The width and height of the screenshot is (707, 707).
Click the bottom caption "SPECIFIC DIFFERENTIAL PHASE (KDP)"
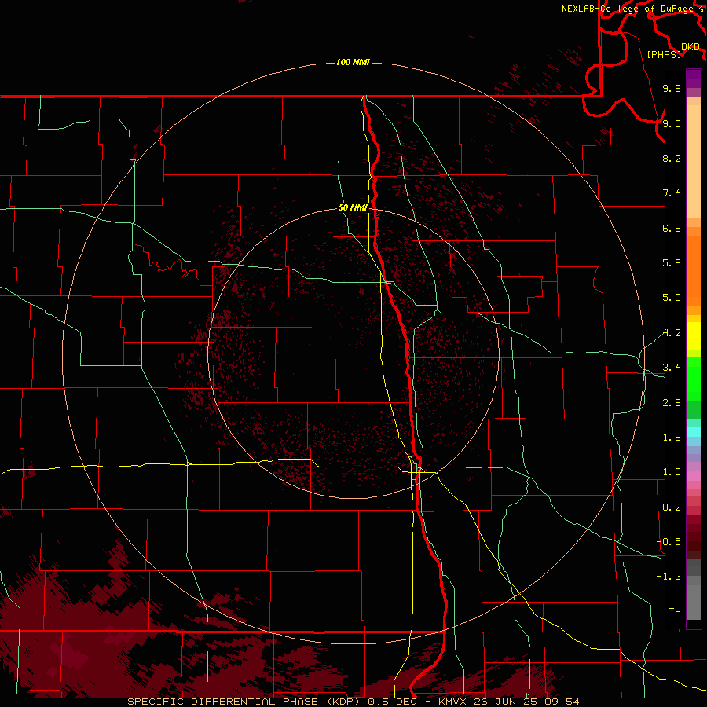pos(245,702)
